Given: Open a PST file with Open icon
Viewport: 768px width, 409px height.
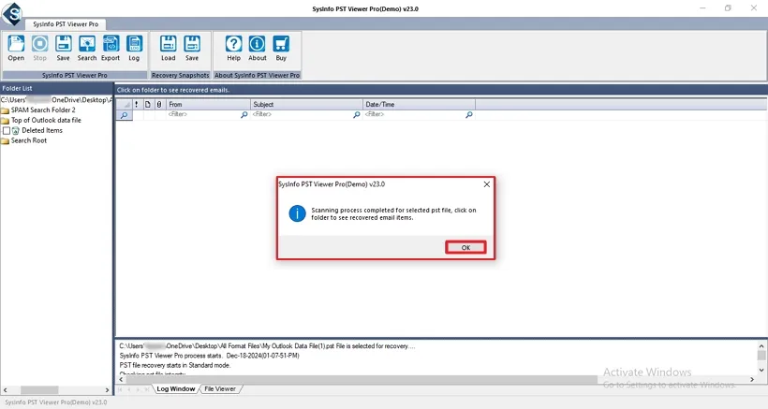Looking at the screenshot, I should click(16, 48).
